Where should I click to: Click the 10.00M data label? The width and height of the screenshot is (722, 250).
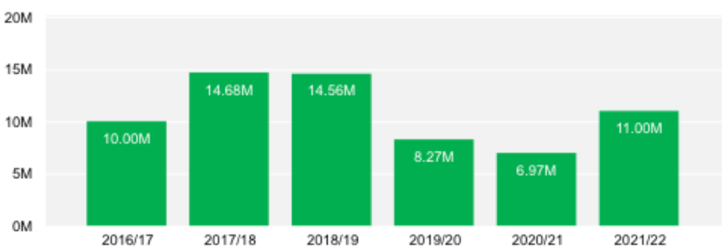point(126,139)
